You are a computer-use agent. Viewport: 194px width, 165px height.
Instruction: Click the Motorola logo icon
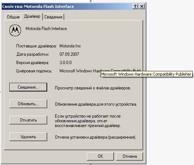pyautogui.click(x=15, y=30)
